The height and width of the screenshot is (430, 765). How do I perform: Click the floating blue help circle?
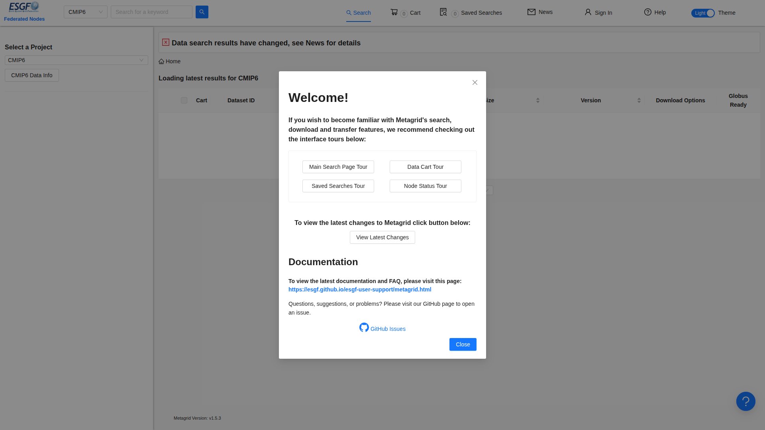(746, 401)
